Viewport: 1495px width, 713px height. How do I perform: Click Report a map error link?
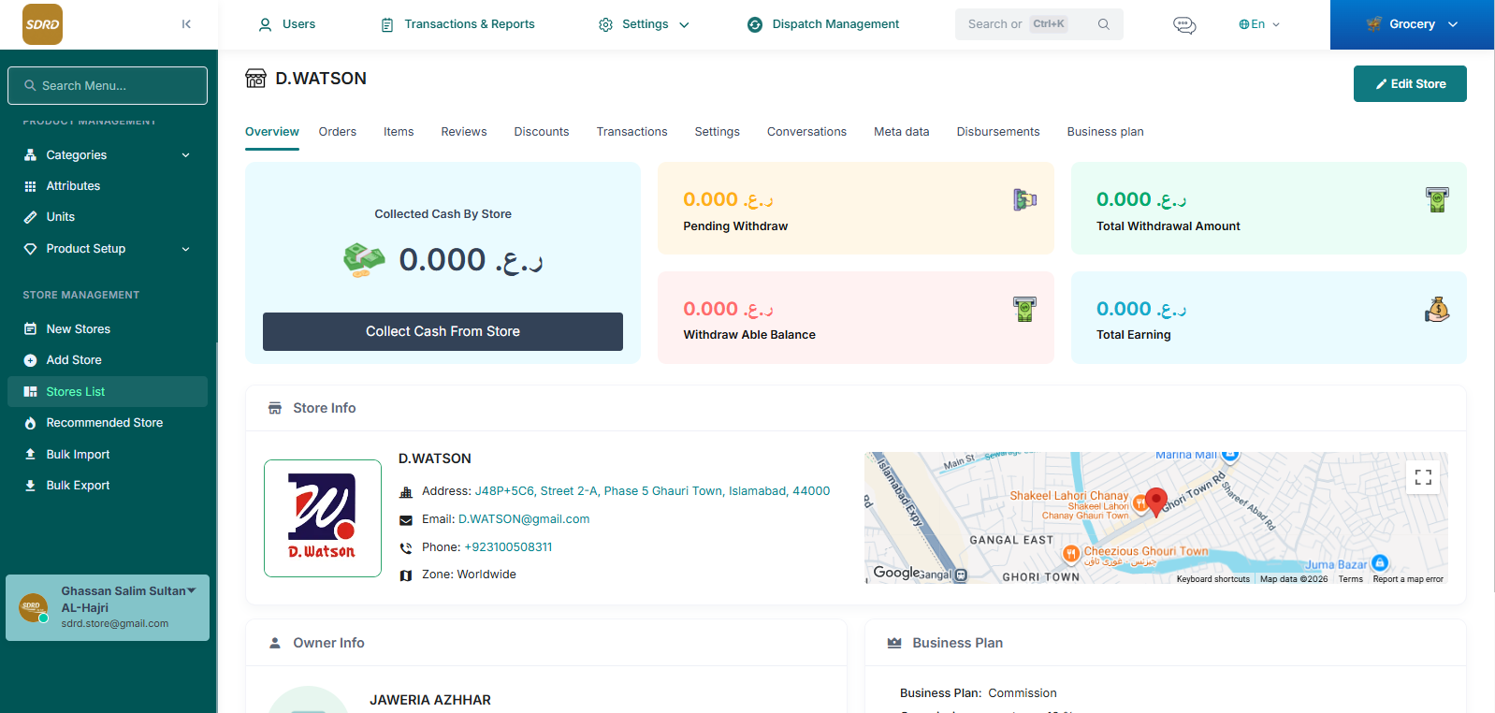pyautogui.click(x=1408, y=579)
